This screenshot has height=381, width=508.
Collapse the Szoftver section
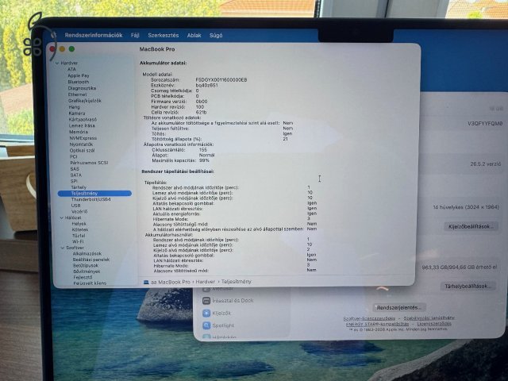63,248
